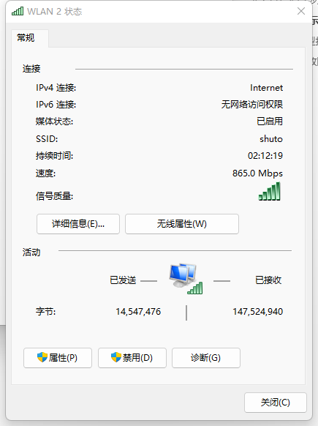Image resolution: width=318 pixels, height=426 pixels.
Task: Click the network computers activity icon
Action: pyautogui.click(x=186, y=279)
